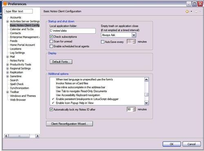
Task: Open Locations preferences page
Action: pyautogui.click(x=16, y=49)
